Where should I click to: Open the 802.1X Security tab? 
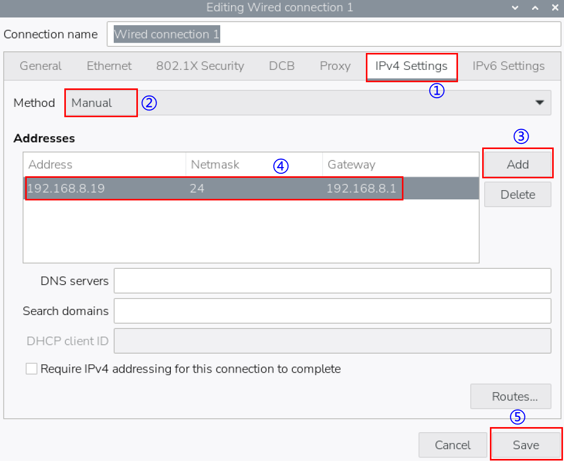pyautogui.click(x=200, y=66)
